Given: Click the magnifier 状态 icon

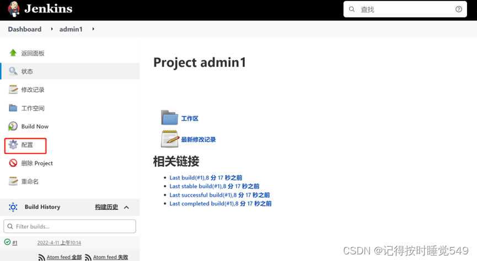Looking at the screenshot, I should [13, 71].
